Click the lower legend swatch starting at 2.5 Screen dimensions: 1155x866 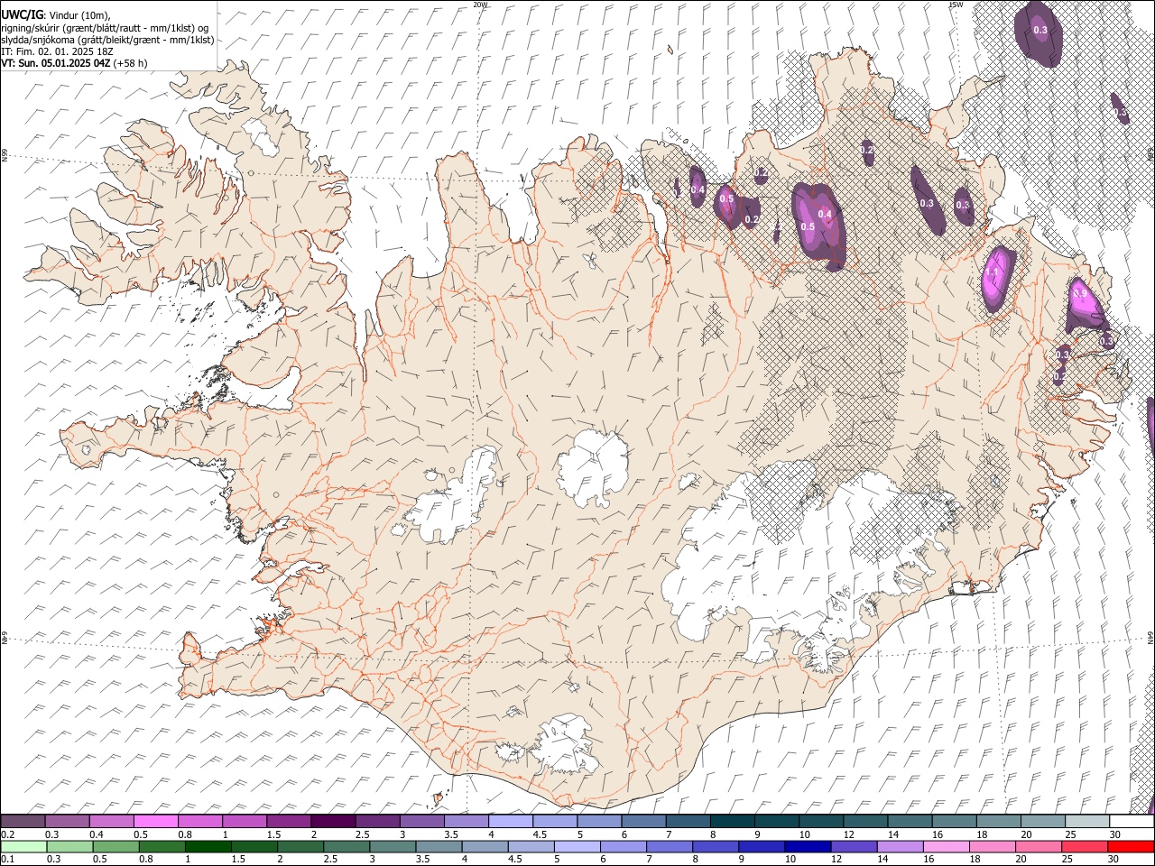pos(346,846)
